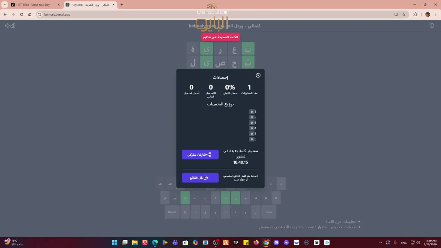Reload the current page
The height and width of the screenshot is (248, 441).
click(22, 14)
